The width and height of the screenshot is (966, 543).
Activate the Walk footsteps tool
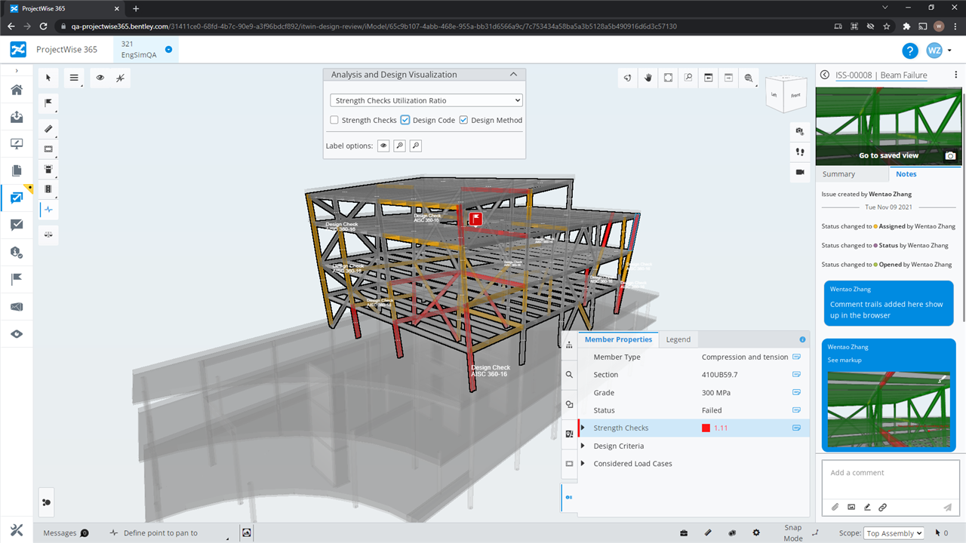click(800, 152)
